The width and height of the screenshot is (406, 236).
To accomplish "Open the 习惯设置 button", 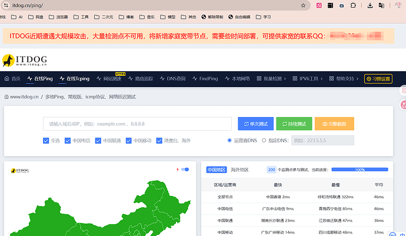I will coord(378,79).
